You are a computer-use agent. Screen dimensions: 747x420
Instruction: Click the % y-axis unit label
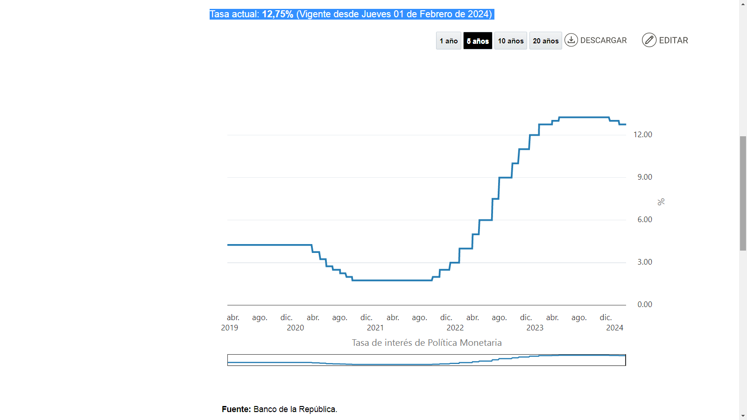(x=661, y=202)
